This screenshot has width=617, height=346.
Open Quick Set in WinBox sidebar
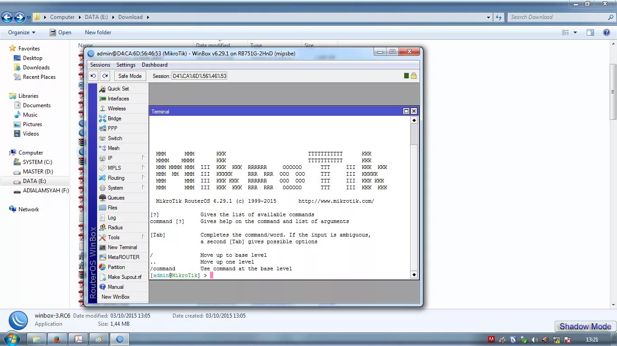tap(123, 89)
